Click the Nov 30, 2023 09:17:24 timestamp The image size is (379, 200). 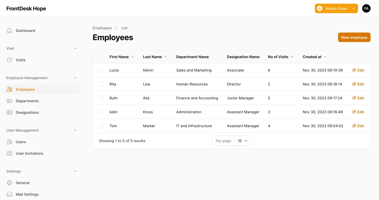(x=322, y=98)
